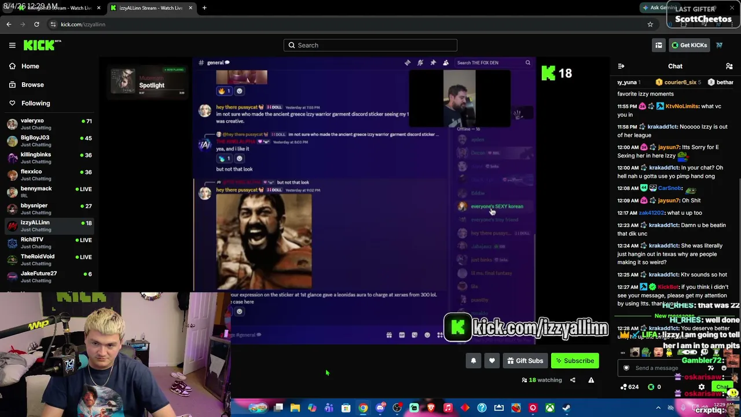Open the Help app from the taskbar

(482, 408)
